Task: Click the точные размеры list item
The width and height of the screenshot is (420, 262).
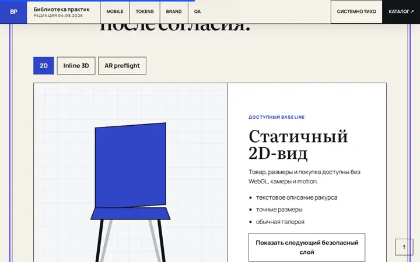Action: click(x=279, y=210)
